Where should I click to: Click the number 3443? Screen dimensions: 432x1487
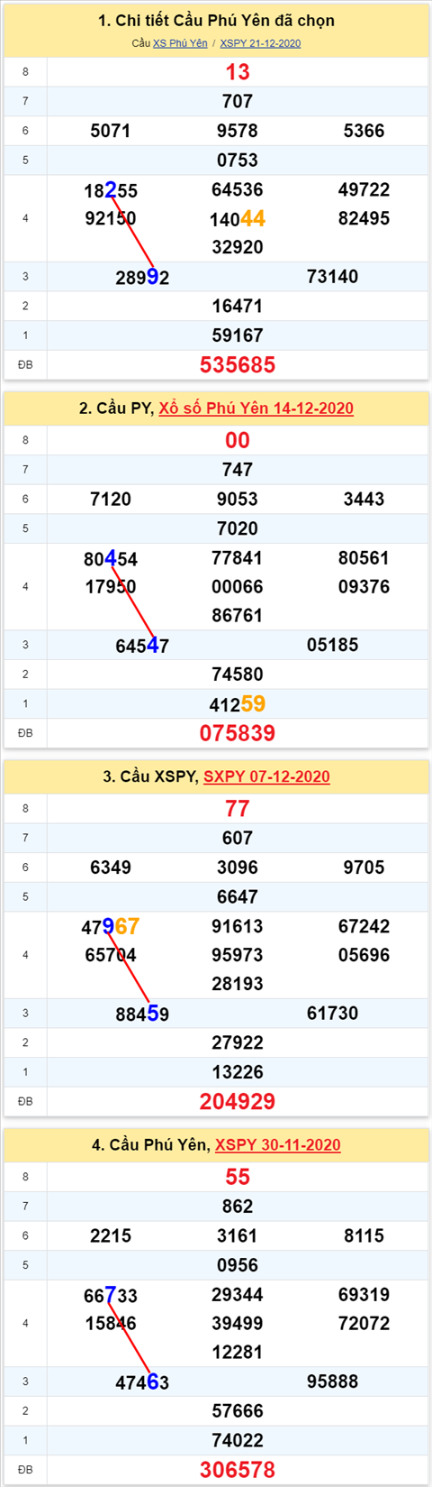pos(364,499)
